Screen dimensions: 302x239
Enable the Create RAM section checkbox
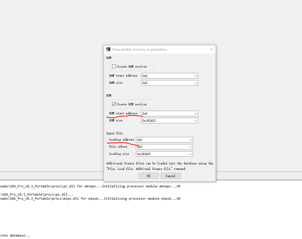point(114,67)
